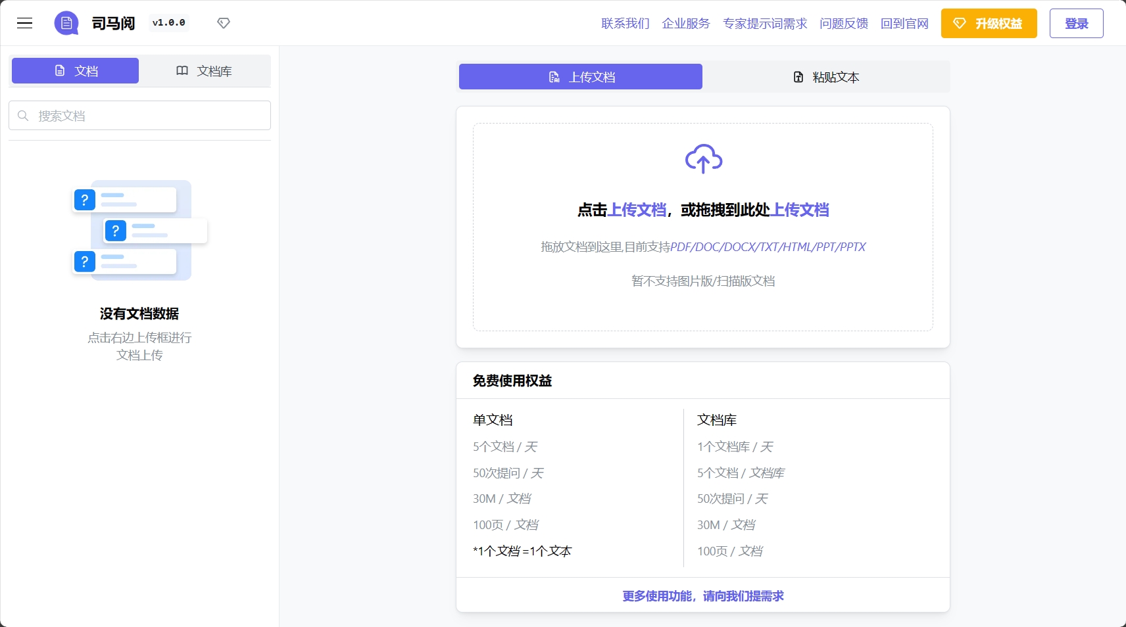Click the 点击右边上传框进行文档上传 hint
The image size is (1126, 627).
(x=139, y=346)
